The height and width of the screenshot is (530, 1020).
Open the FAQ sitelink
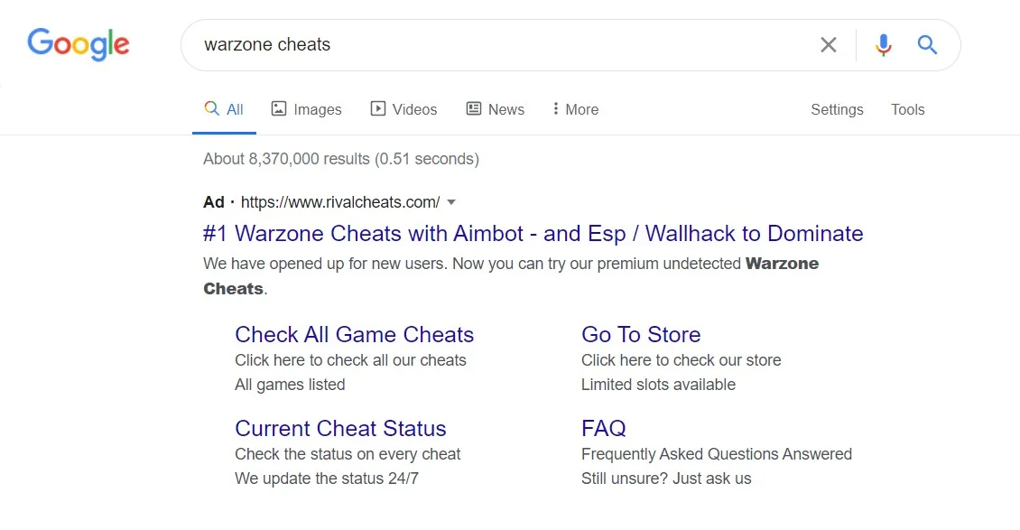pos(603,429)
